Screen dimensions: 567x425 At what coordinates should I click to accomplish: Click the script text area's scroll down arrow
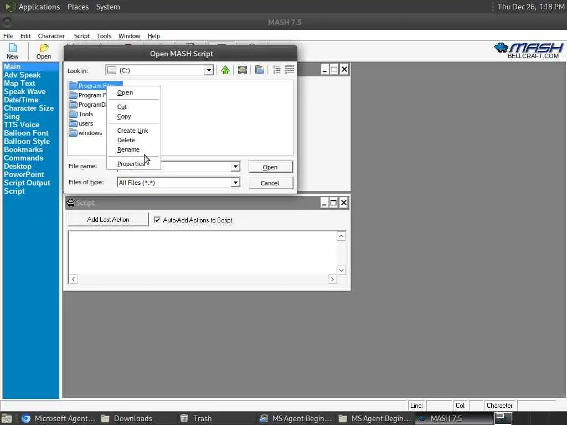click(x=341, y=270)
